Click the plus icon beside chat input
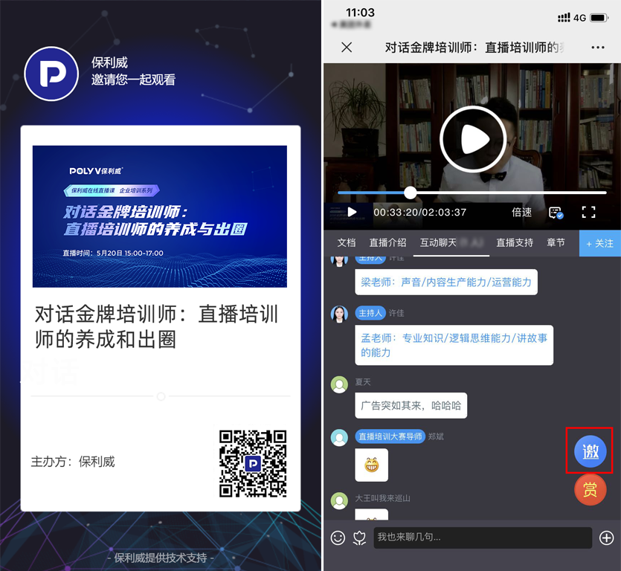 [606, 538]
